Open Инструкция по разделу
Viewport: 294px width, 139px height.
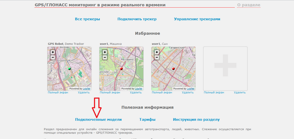point(196,120)
